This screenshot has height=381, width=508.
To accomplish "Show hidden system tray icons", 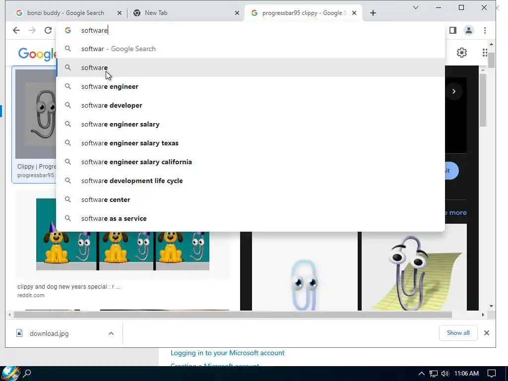I will click(422, 374).
